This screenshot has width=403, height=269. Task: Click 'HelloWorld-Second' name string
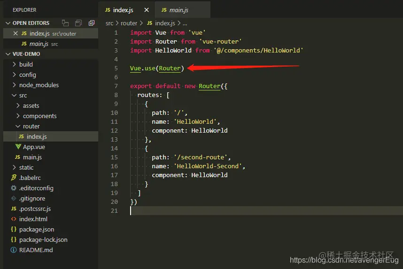click(x=208, y=166)
